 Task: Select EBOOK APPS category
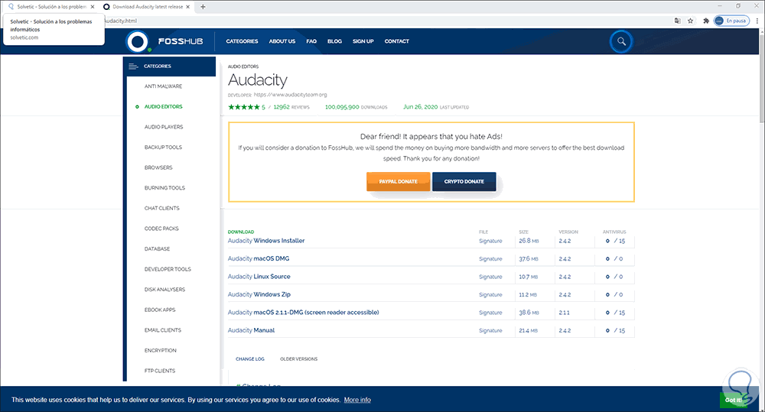[160, 310]
